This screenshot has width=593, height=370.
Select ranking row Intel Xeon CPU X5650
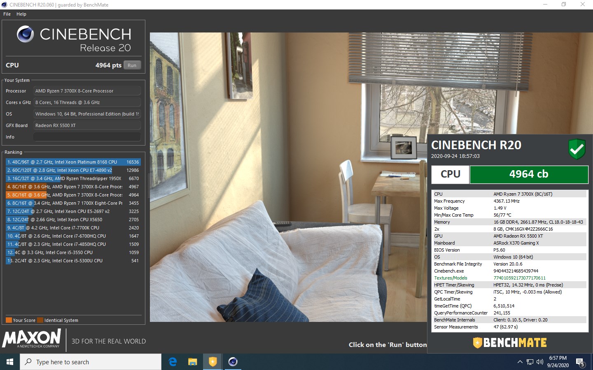(x=73, y=220)
